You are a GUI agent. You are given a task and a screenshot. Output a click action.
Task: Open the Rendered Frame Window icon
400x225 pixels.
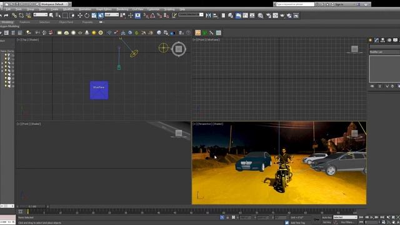(x=276, y=16)
